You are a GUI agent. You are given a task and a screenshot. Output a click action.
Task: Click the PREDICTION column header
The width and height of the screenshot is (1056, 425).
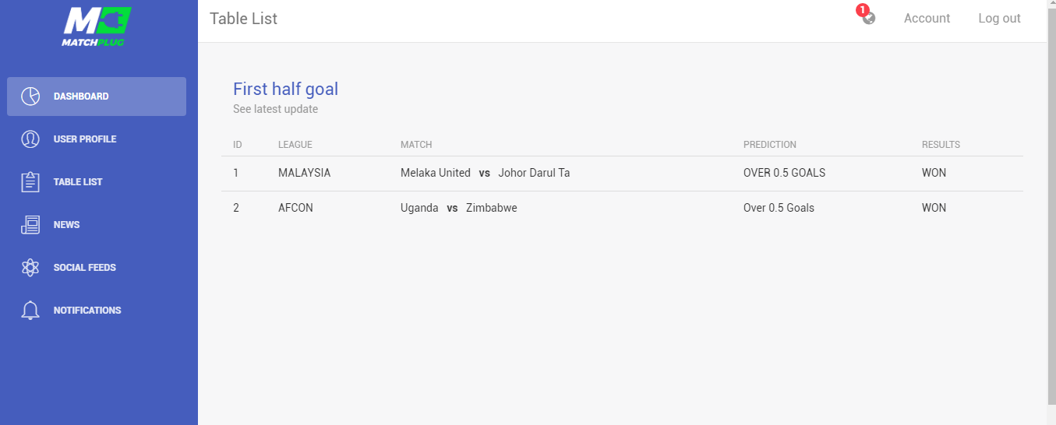tap(770, 145)
